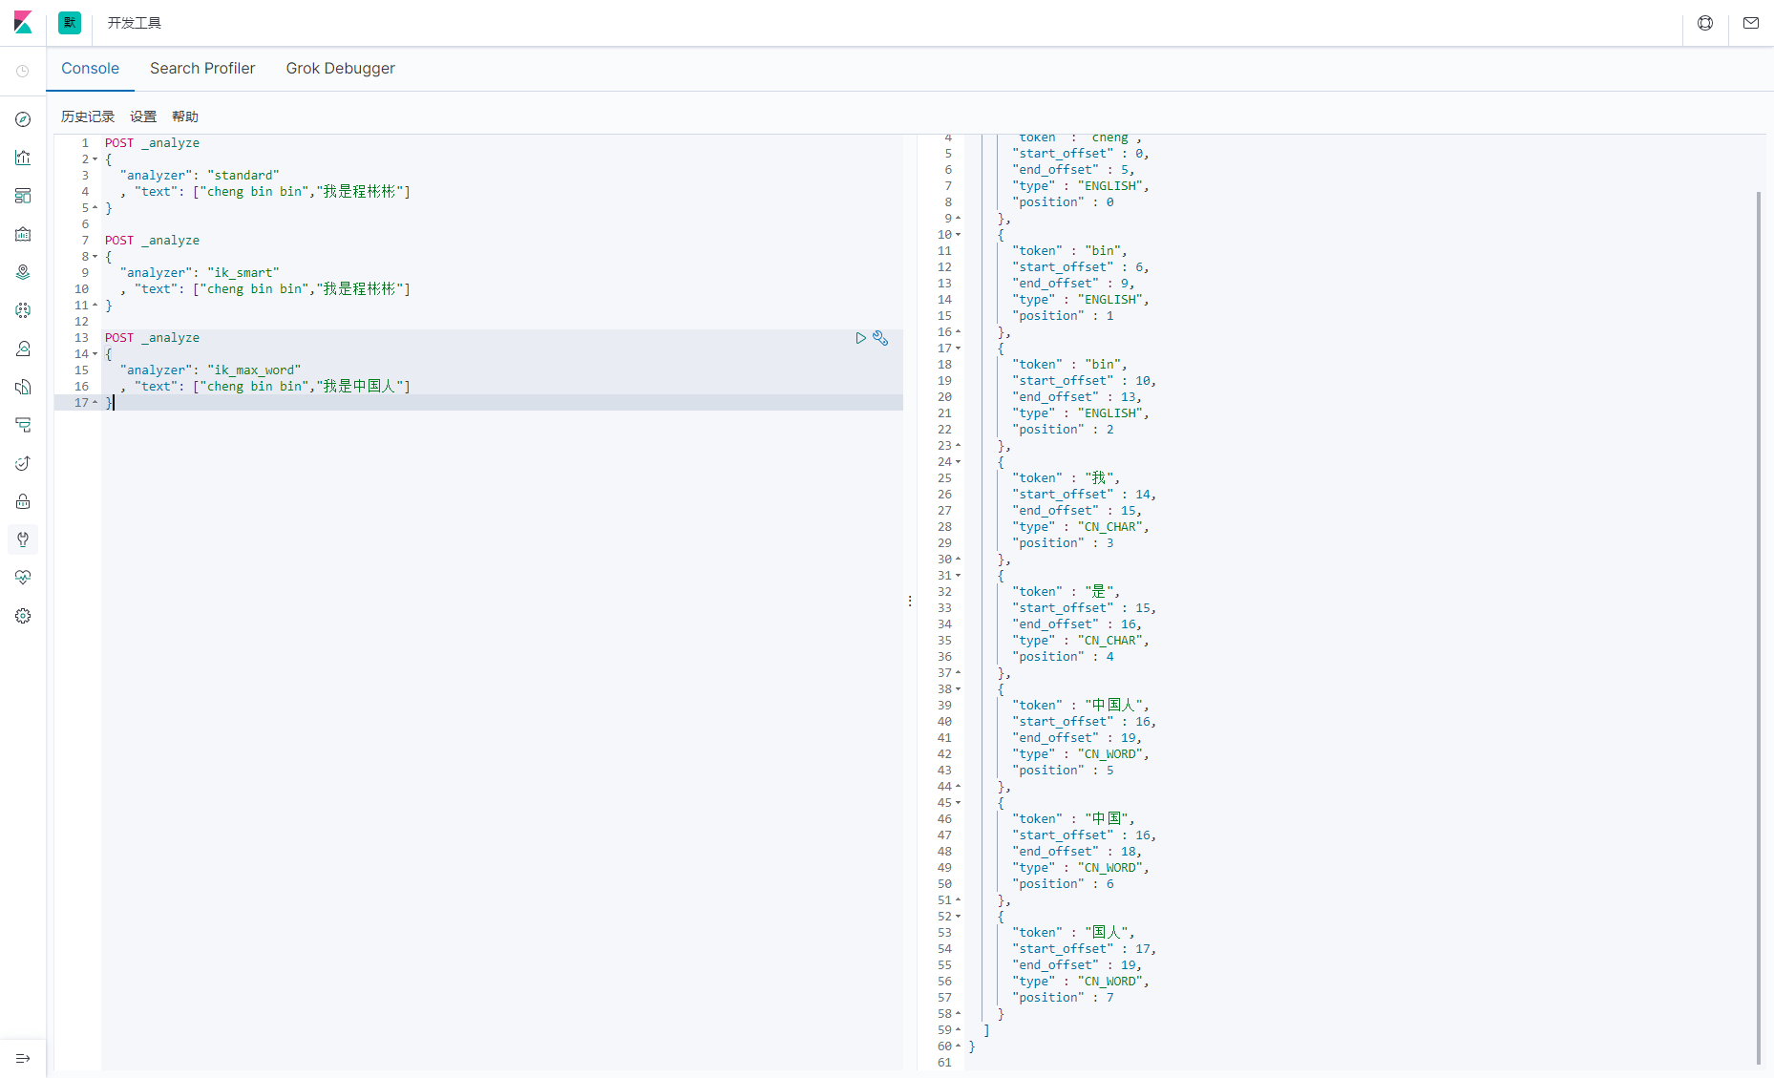Click output "position" : 7 line

[x=1063, y=998]
